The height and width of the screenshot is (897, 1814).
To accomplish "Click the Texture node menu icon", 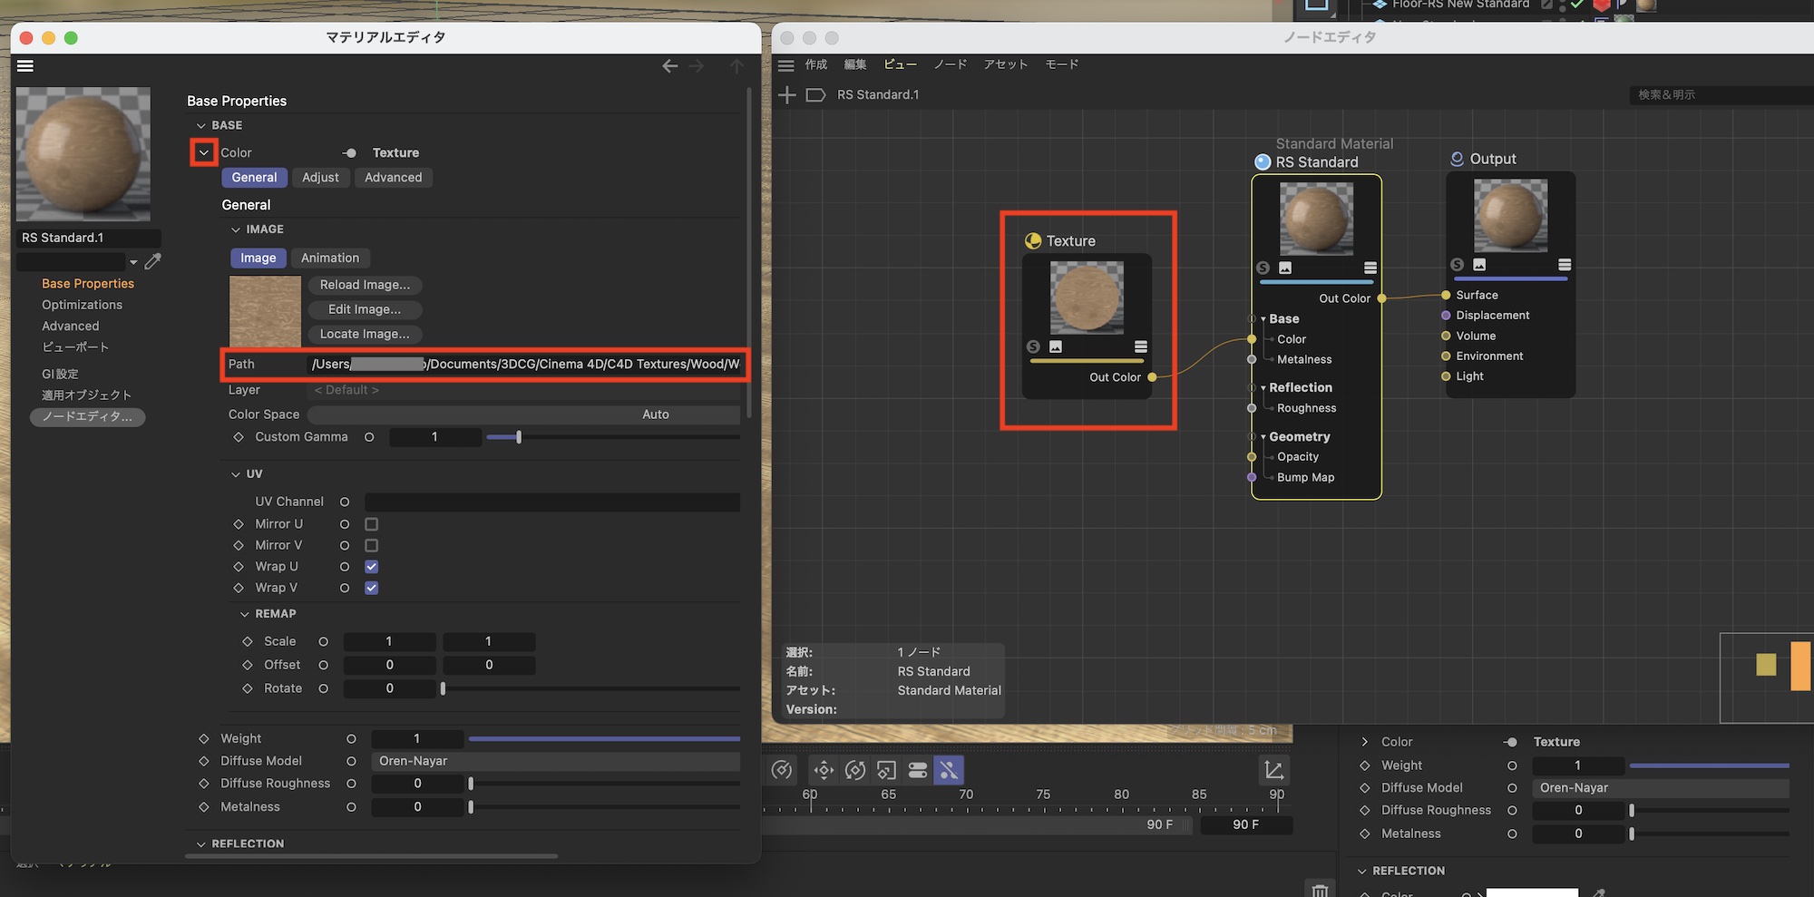I will [x=1140, y=346].
